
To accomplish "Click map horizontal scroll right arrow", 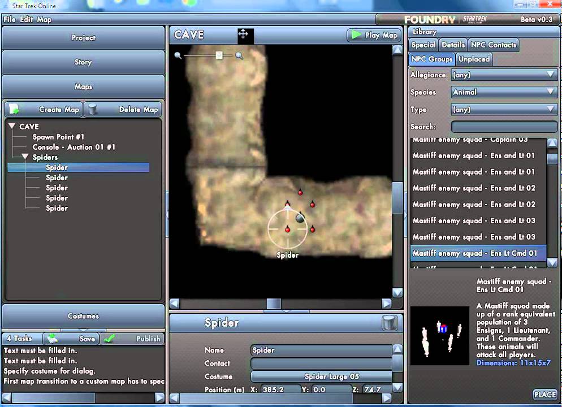I will tap(386, 304).
